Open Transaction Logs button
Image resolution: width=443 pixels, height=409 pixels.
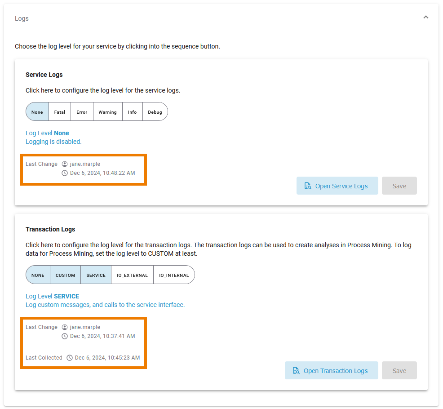click(331, 371)
